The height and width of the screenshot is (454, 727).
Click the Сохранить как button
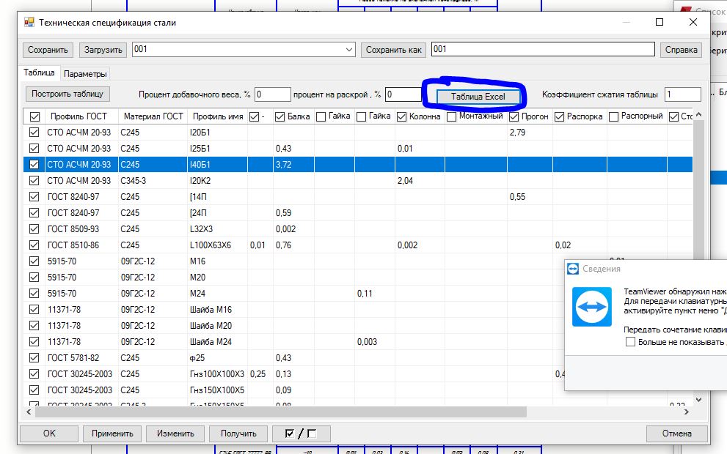[x=394, y=50]
